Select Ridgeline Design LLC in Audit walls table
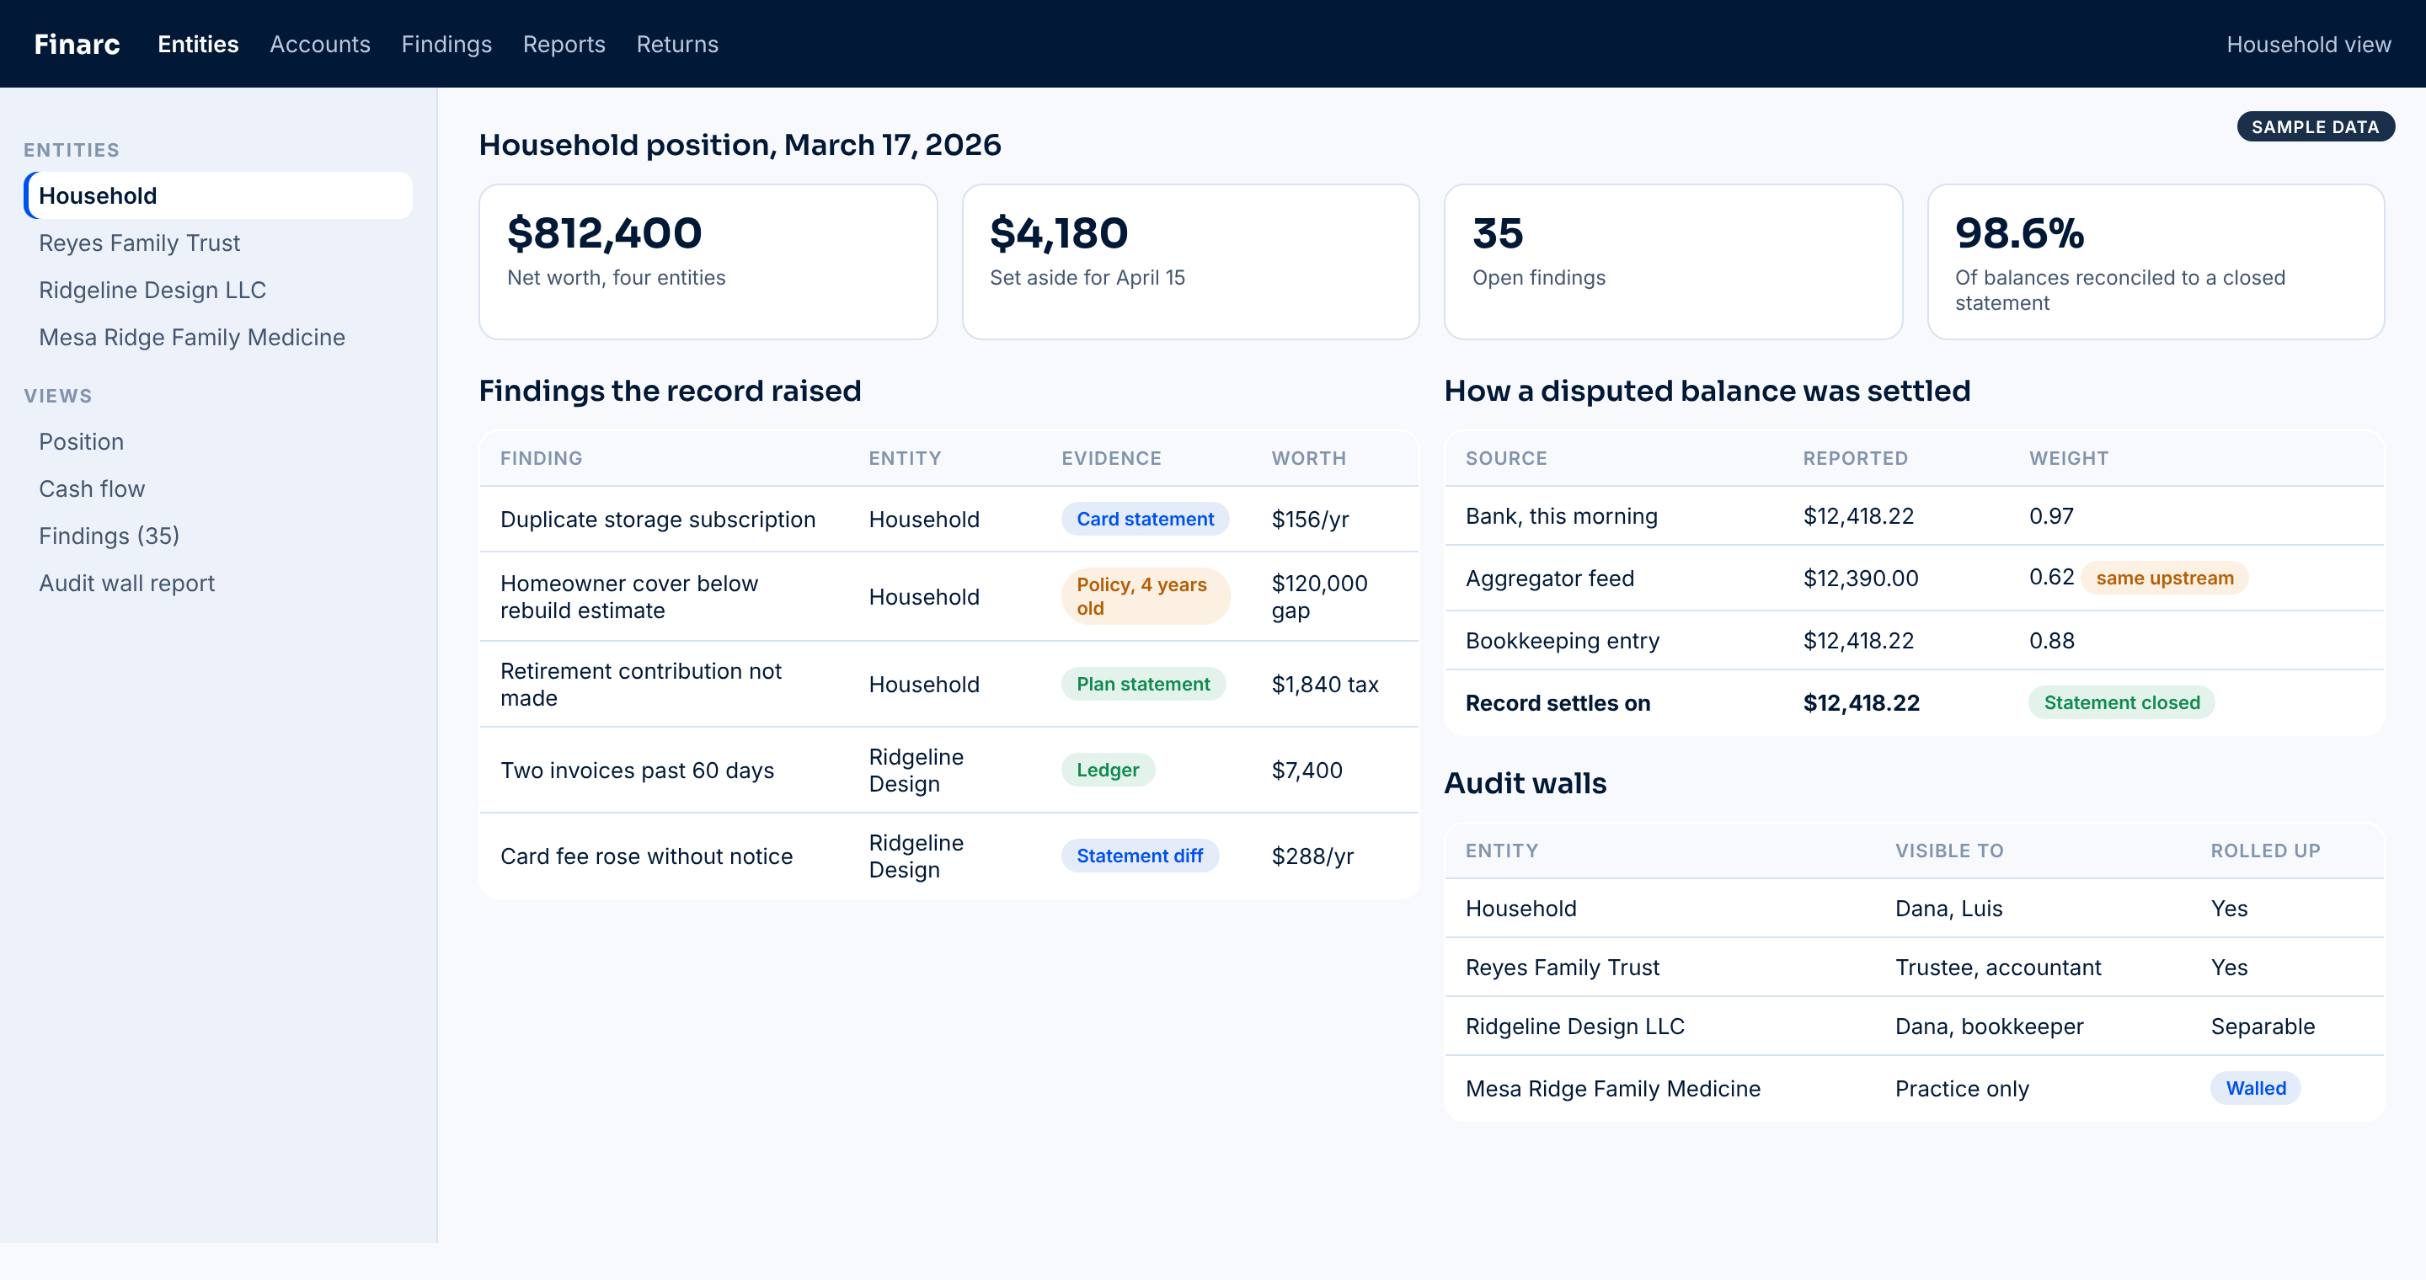Screen dimensions: 2426x1280 pos(1914,1027)
